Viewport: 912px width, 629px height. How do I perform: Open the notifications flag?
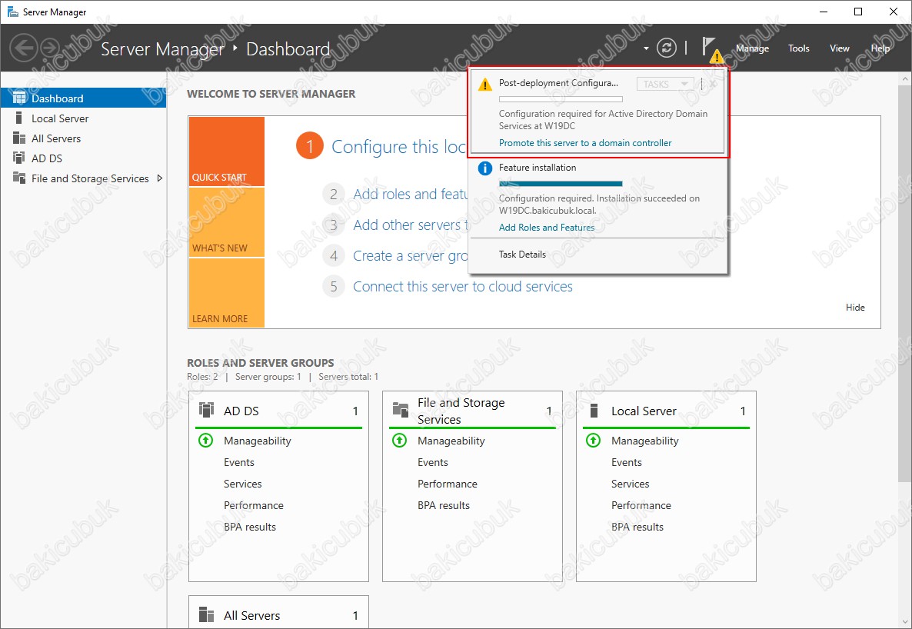pos(712,49)
